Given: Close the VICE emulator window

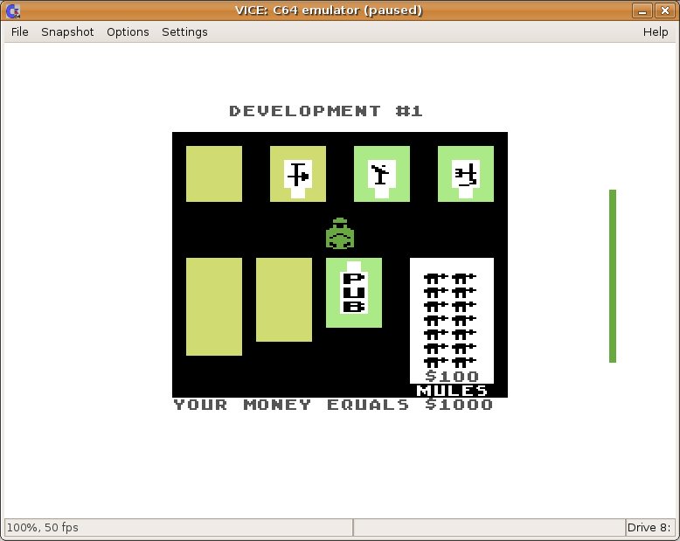Looking at the screenshot, I should (x=664, y=10).
